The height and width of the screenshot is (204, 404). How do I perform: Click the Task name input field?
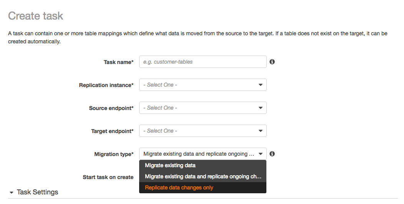[x=203, y=62]
